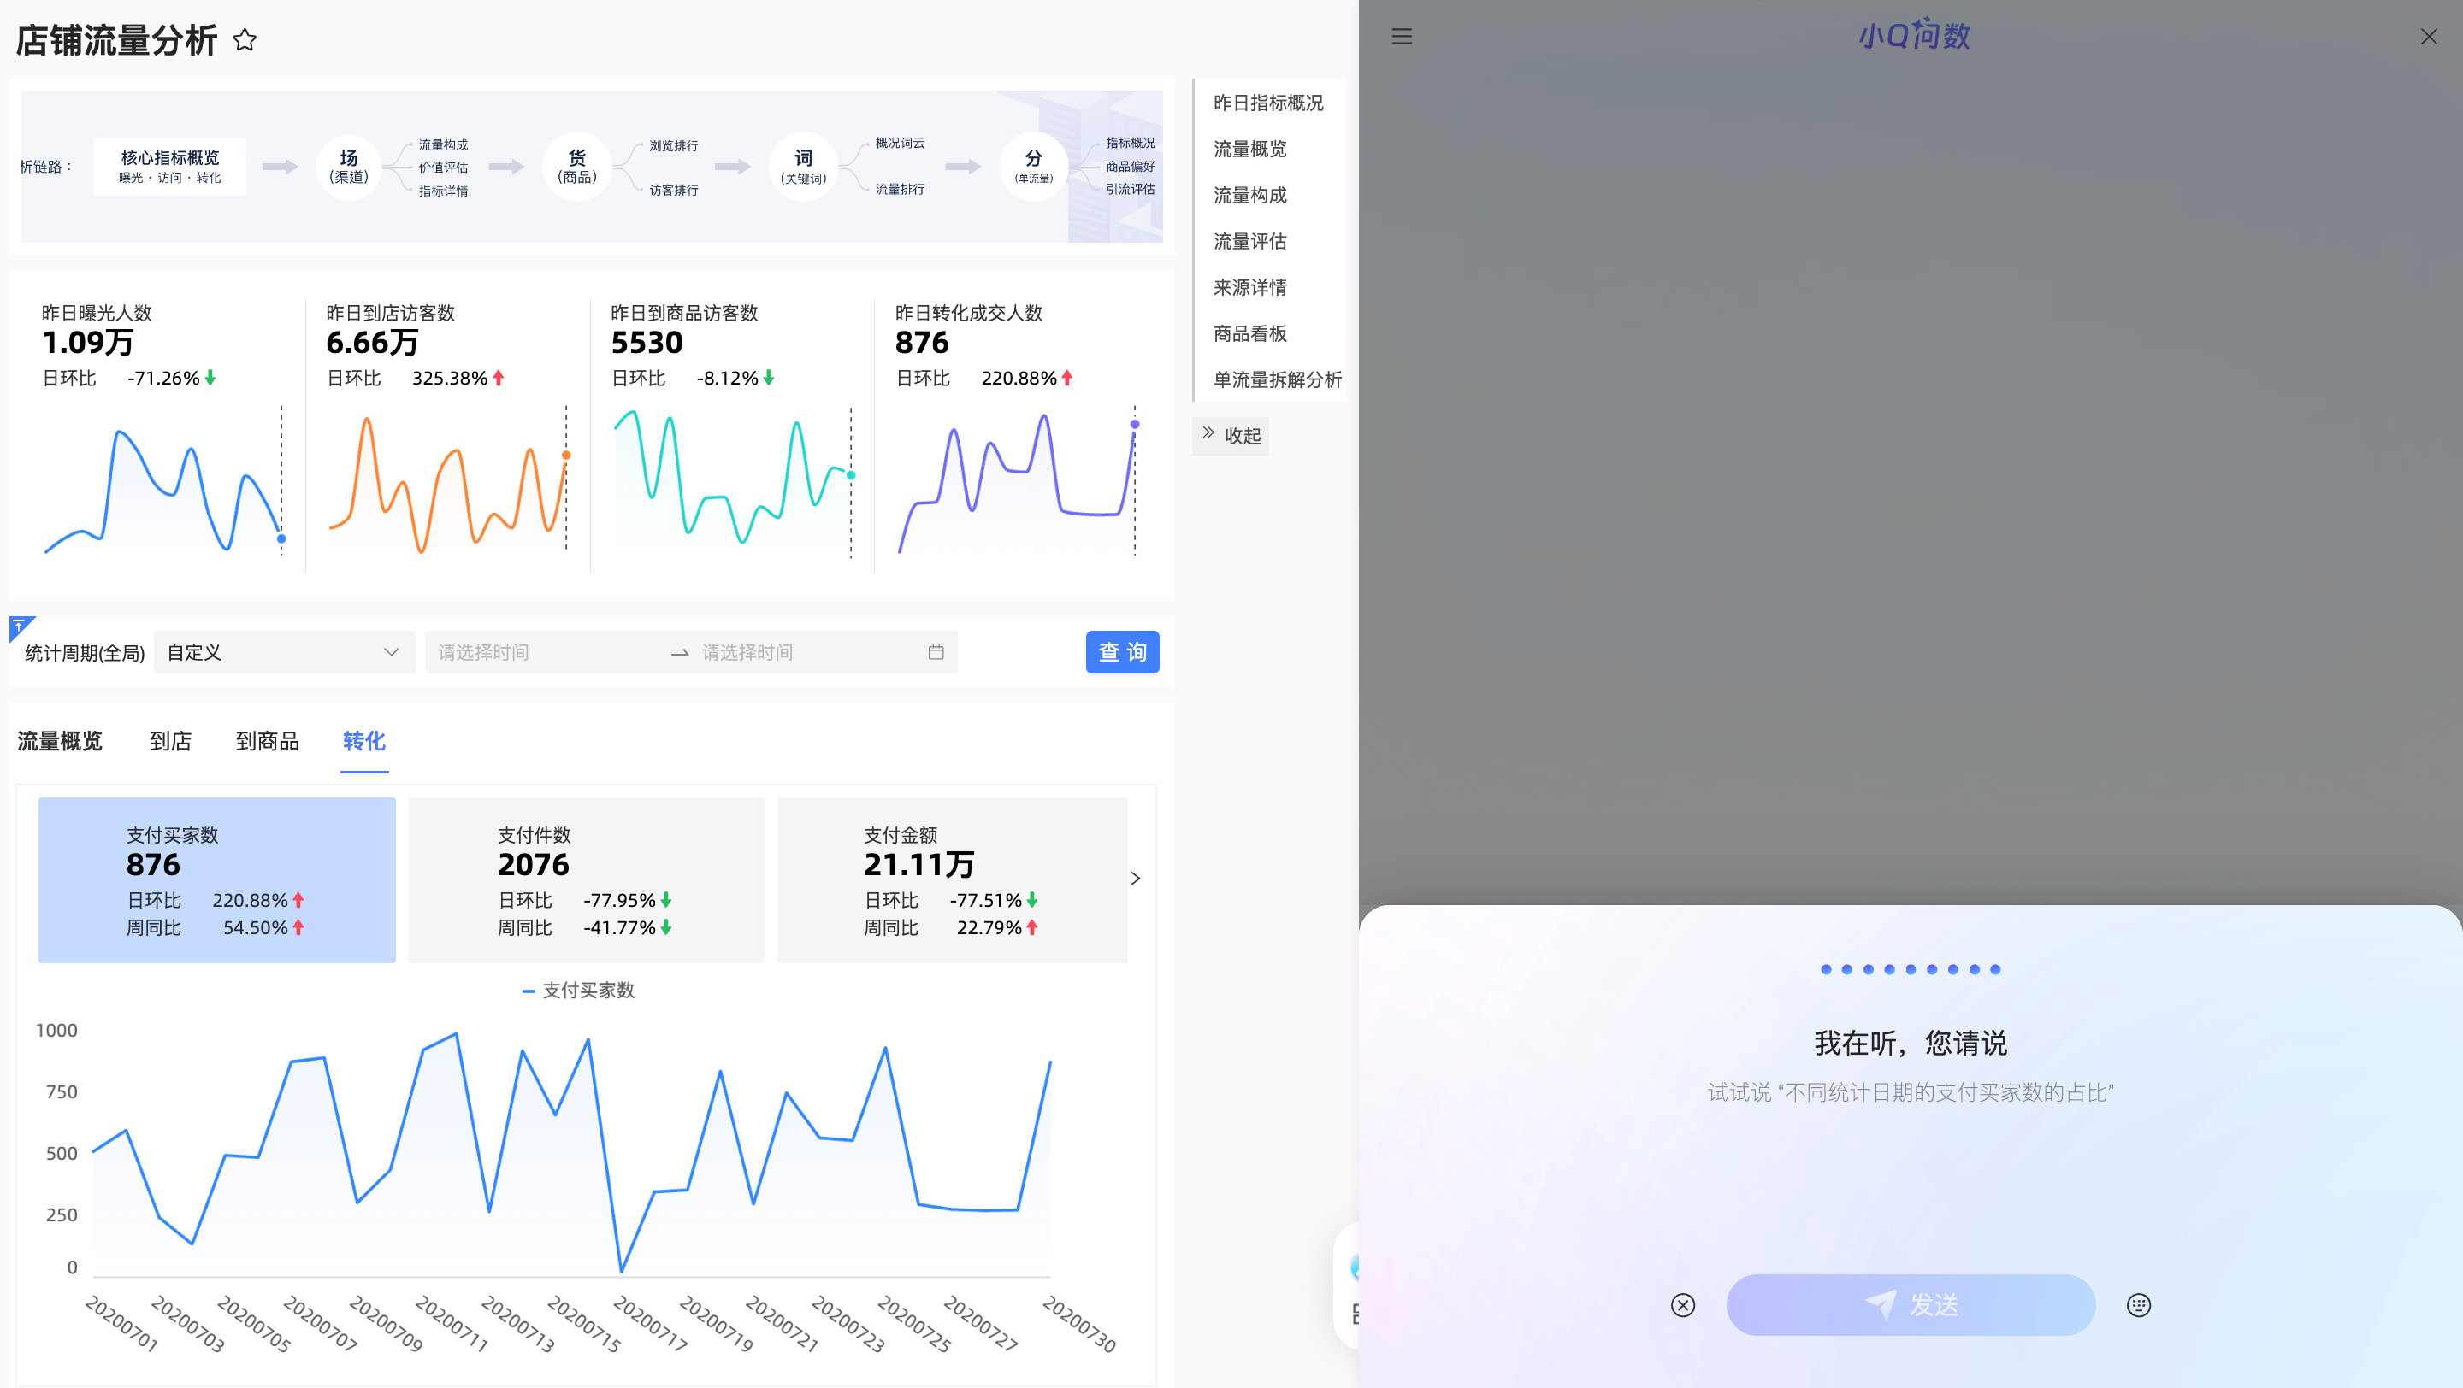Switch to the 到店 tab
The height and width of the screenshot is (1388, 2463).
(x=170, y=741)
